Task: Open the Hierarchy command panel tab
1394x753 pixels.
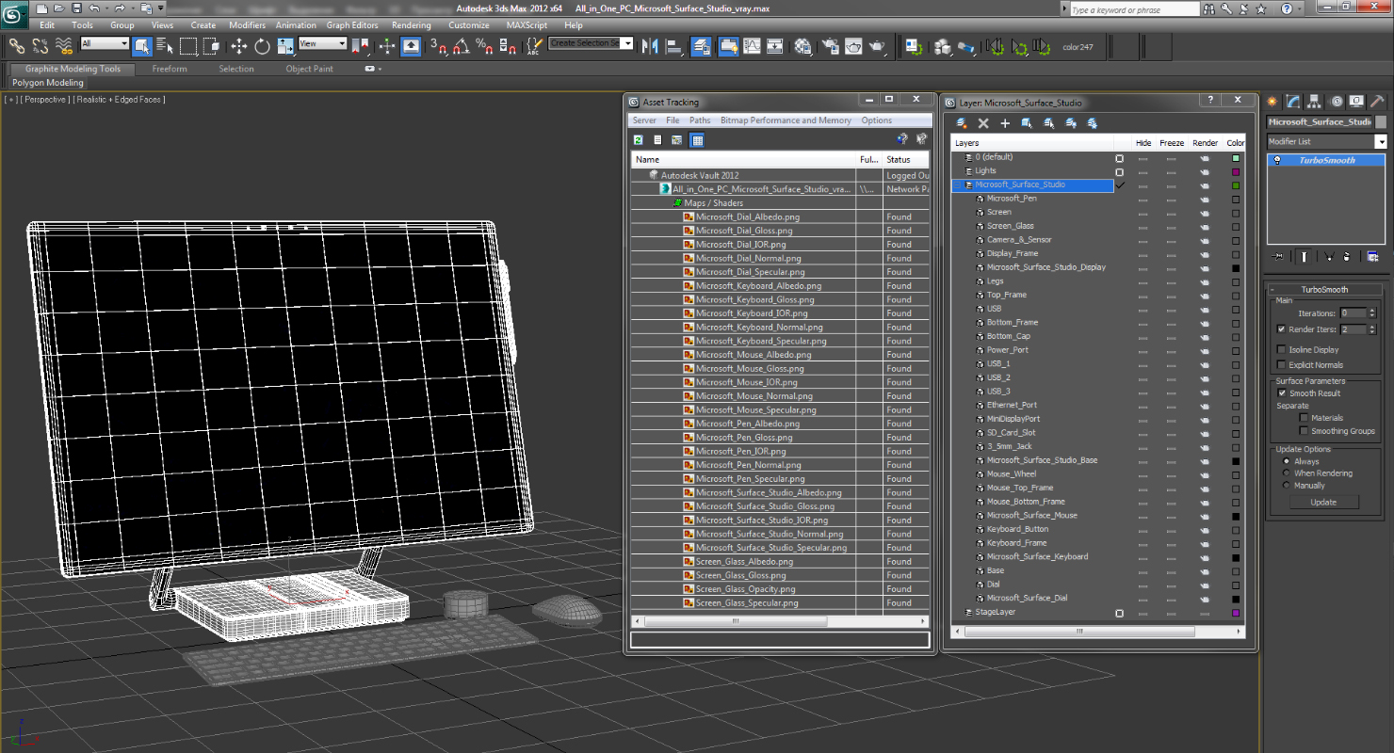Action: click(x=1315, y=102)
